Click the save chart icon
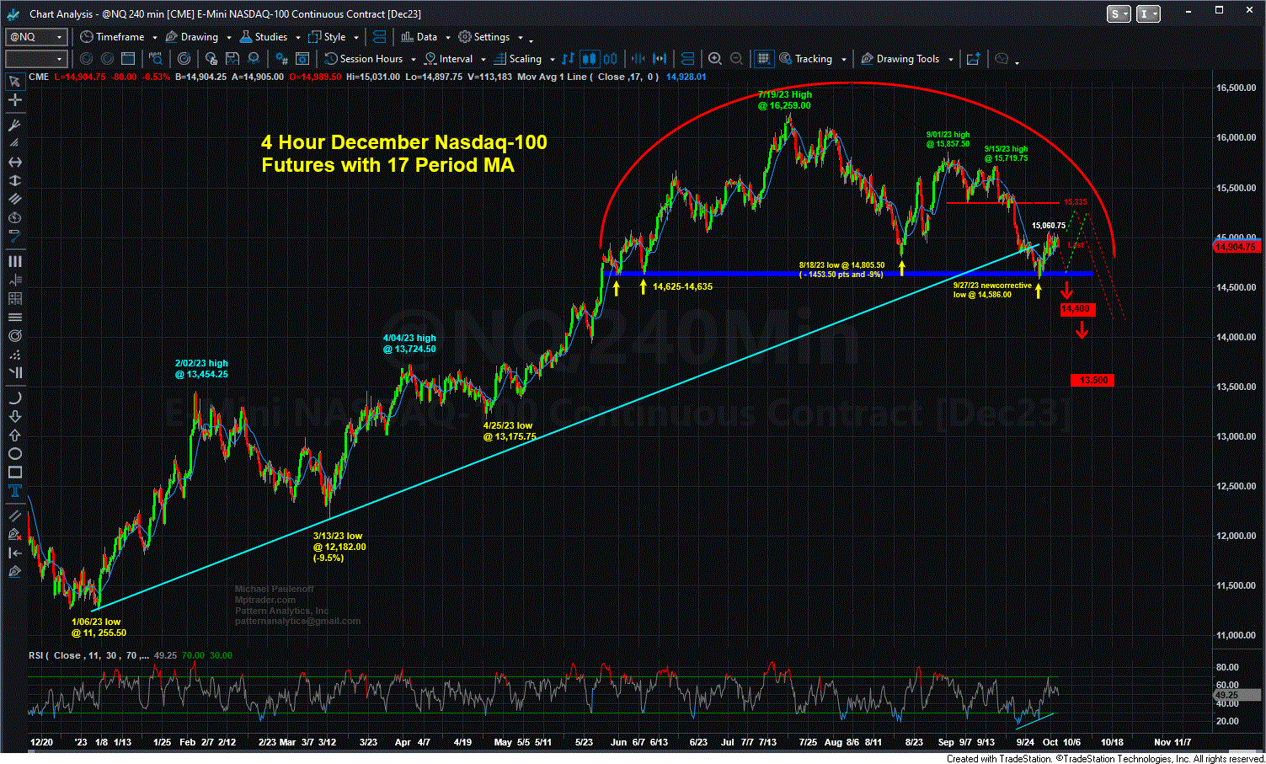1266x764 pixels. 231,59
